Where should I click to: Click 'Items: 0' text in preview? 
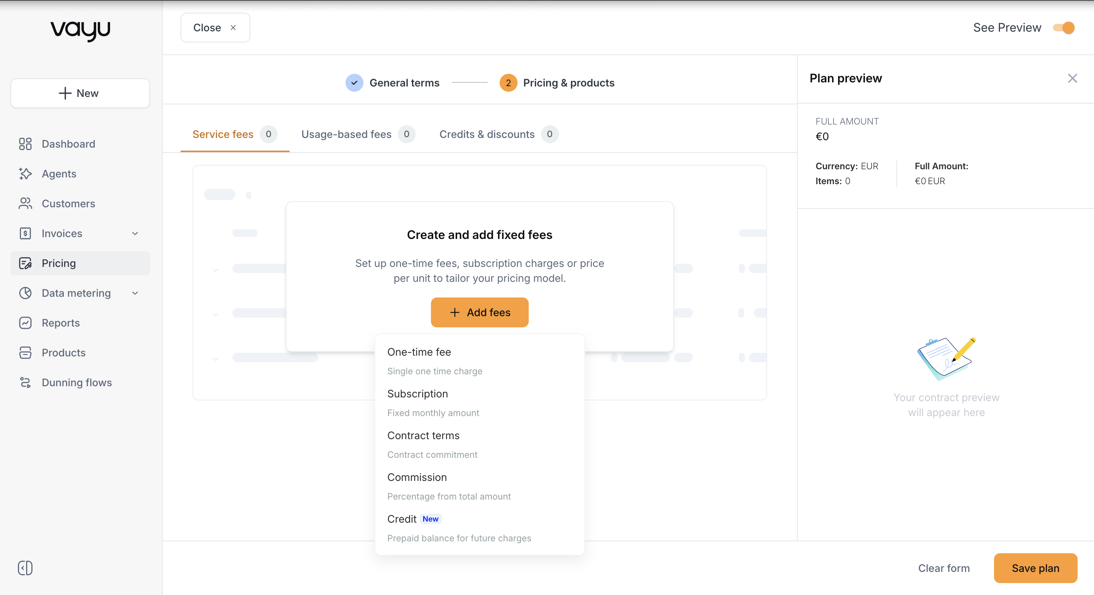pyautogui.click(x=832, y=181)
